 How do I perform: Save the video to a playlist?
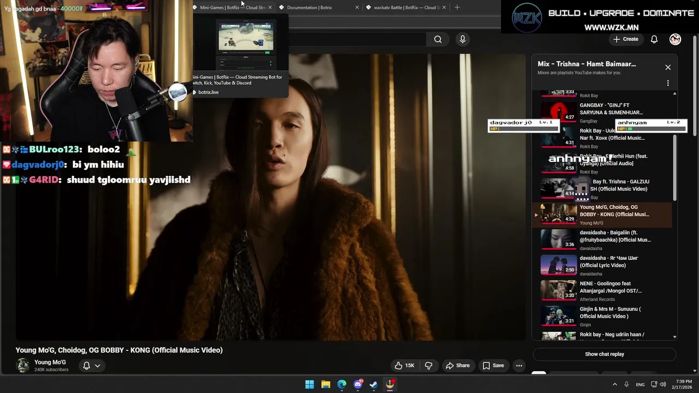493,366
